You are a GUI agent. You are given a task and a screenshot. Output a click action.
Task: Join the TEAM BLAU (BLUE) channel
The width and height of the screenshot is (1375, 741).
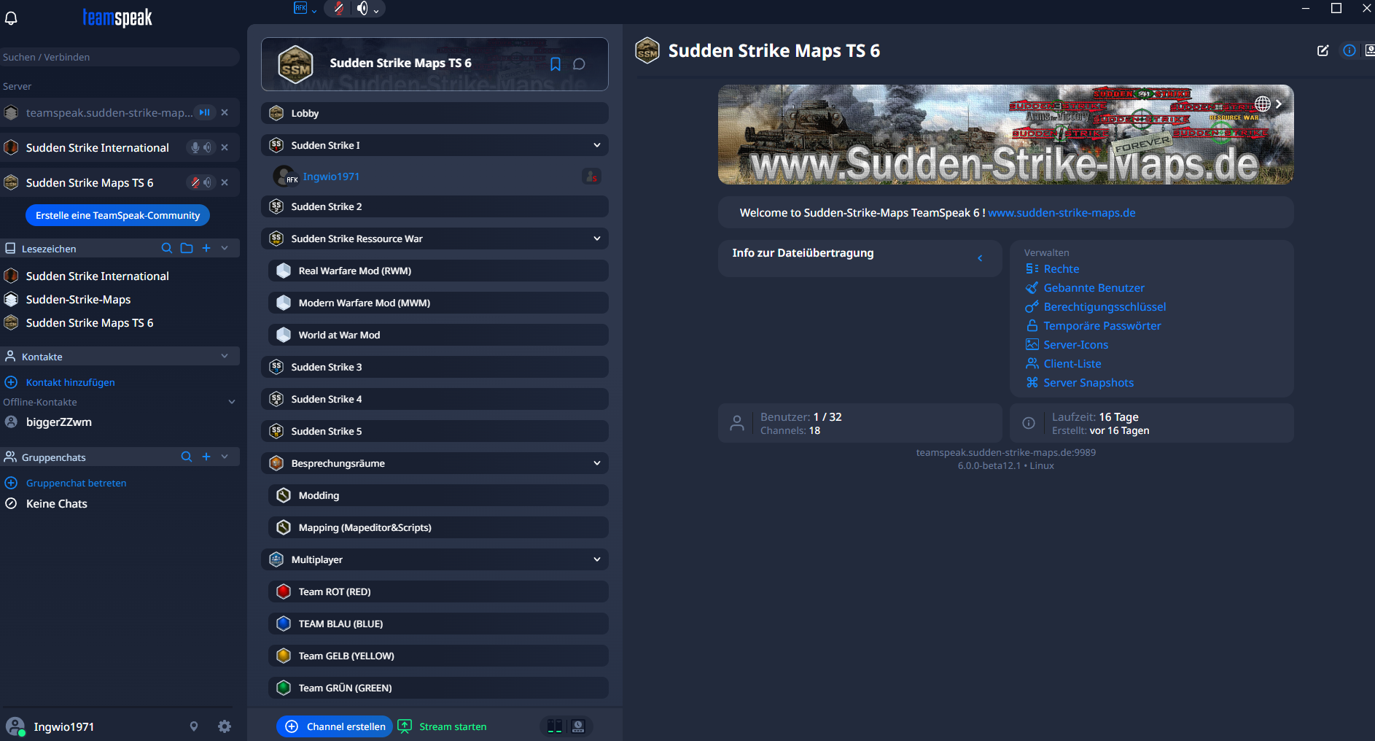pyautogui.click(x=438, y=624)
